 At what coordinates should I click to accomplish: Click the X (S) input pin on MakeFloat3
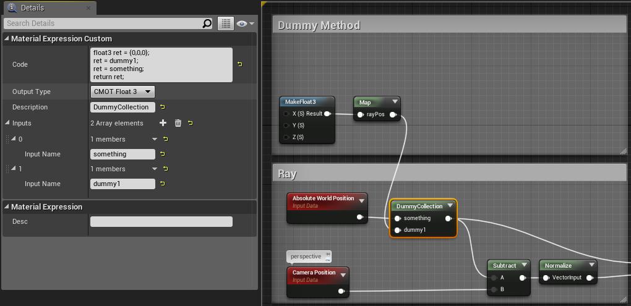point(286,114)
